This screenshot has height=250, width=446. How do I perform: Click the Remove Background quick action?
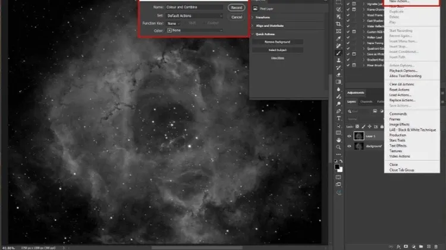(x=278, y=42)
